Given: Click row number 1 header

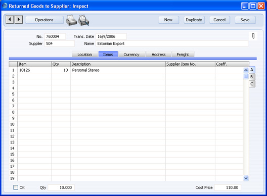Looking at the screenshot, I should click(13, 70).
